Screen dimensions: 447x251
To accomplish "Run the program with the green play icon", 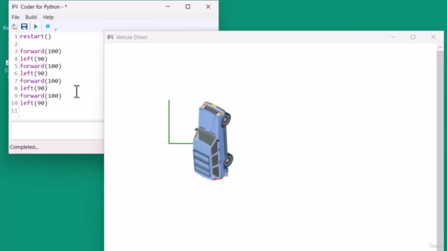I will (36, 26).
